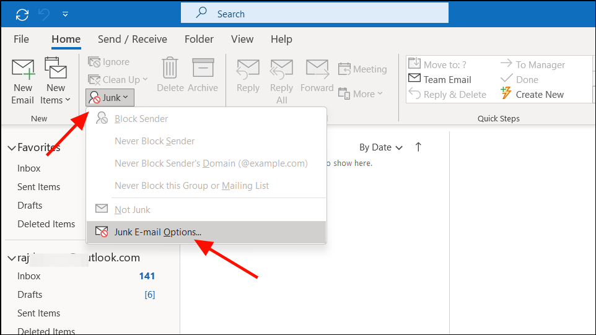Open the Help tab
Screen dimensions: 596x335
[281, 39]
